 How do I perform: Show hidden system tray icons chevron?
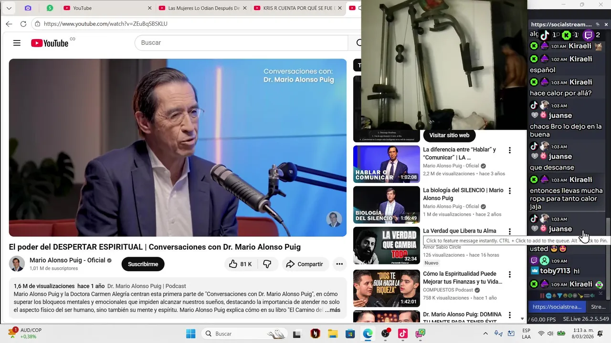tap(485, 333)
